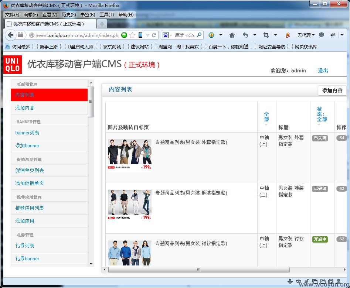Viewport: 350px width, 288px height.
Task: Open the 状态:全部 status filter dropdown
Action: pyautogui.click(x=322, y=116)
